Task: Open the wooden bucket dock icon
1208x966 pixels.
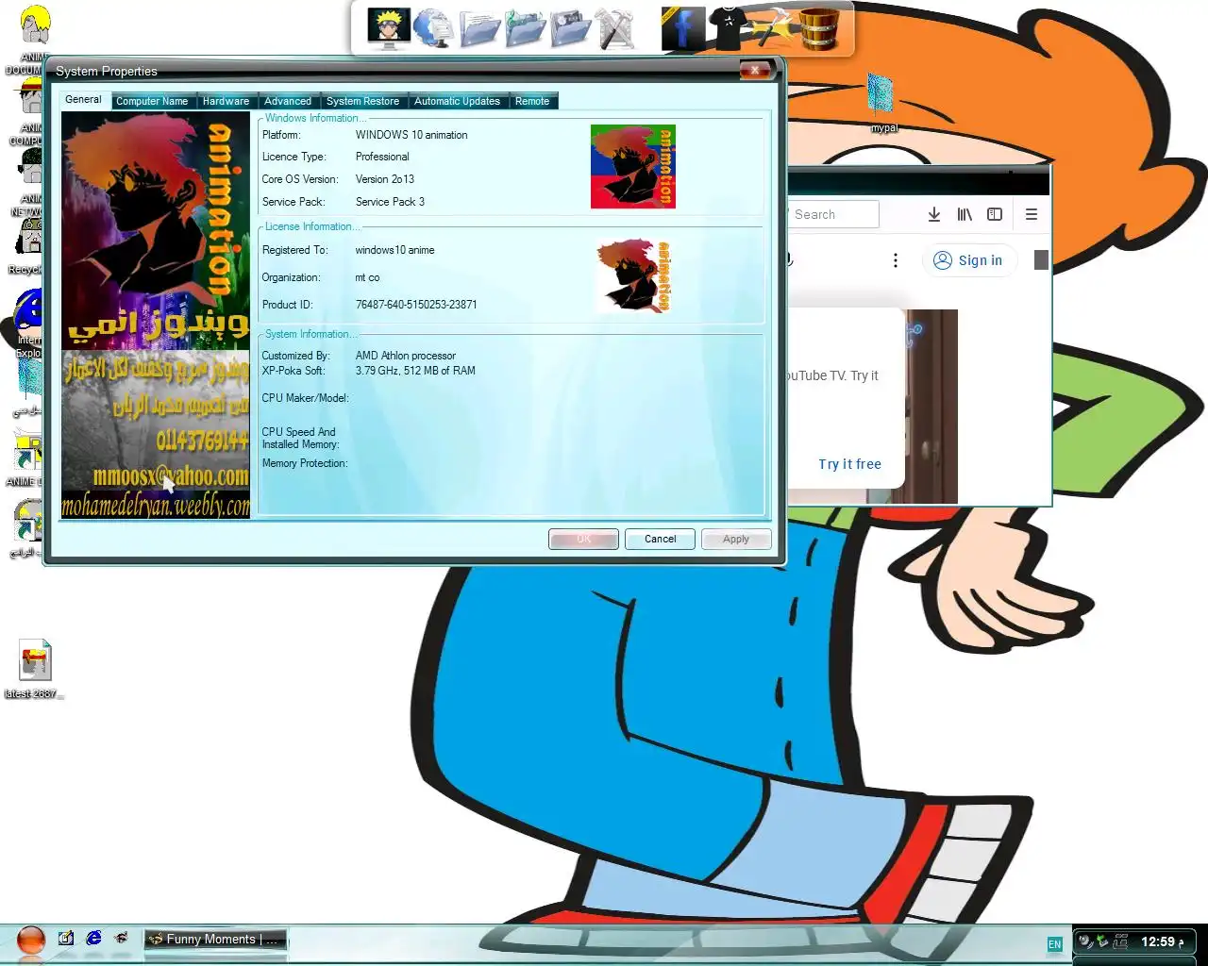Action: pos(819,28)
